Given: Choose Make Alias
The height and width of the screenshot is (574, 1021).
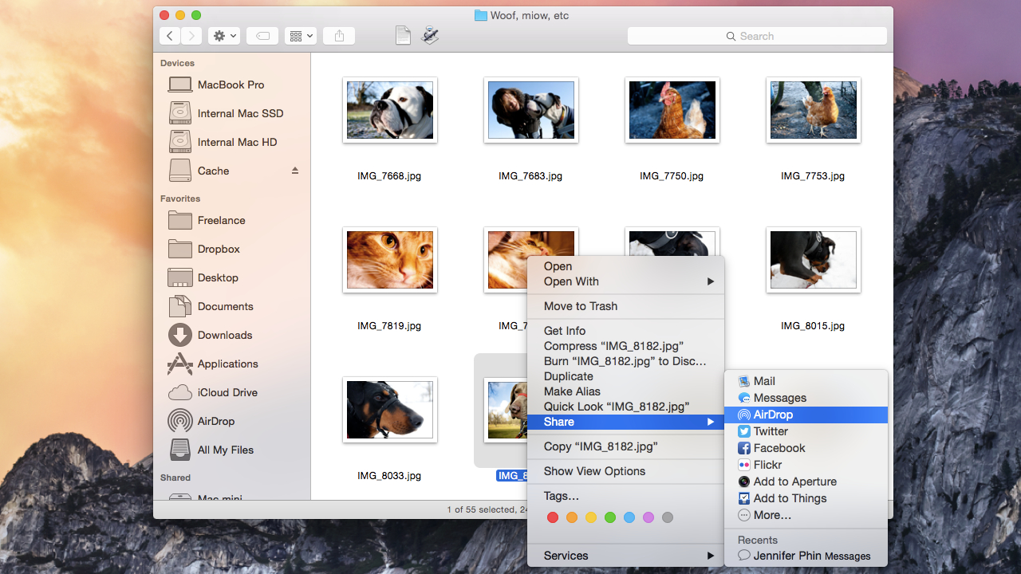Looking at the screenshot, I should tap(626, 391).
